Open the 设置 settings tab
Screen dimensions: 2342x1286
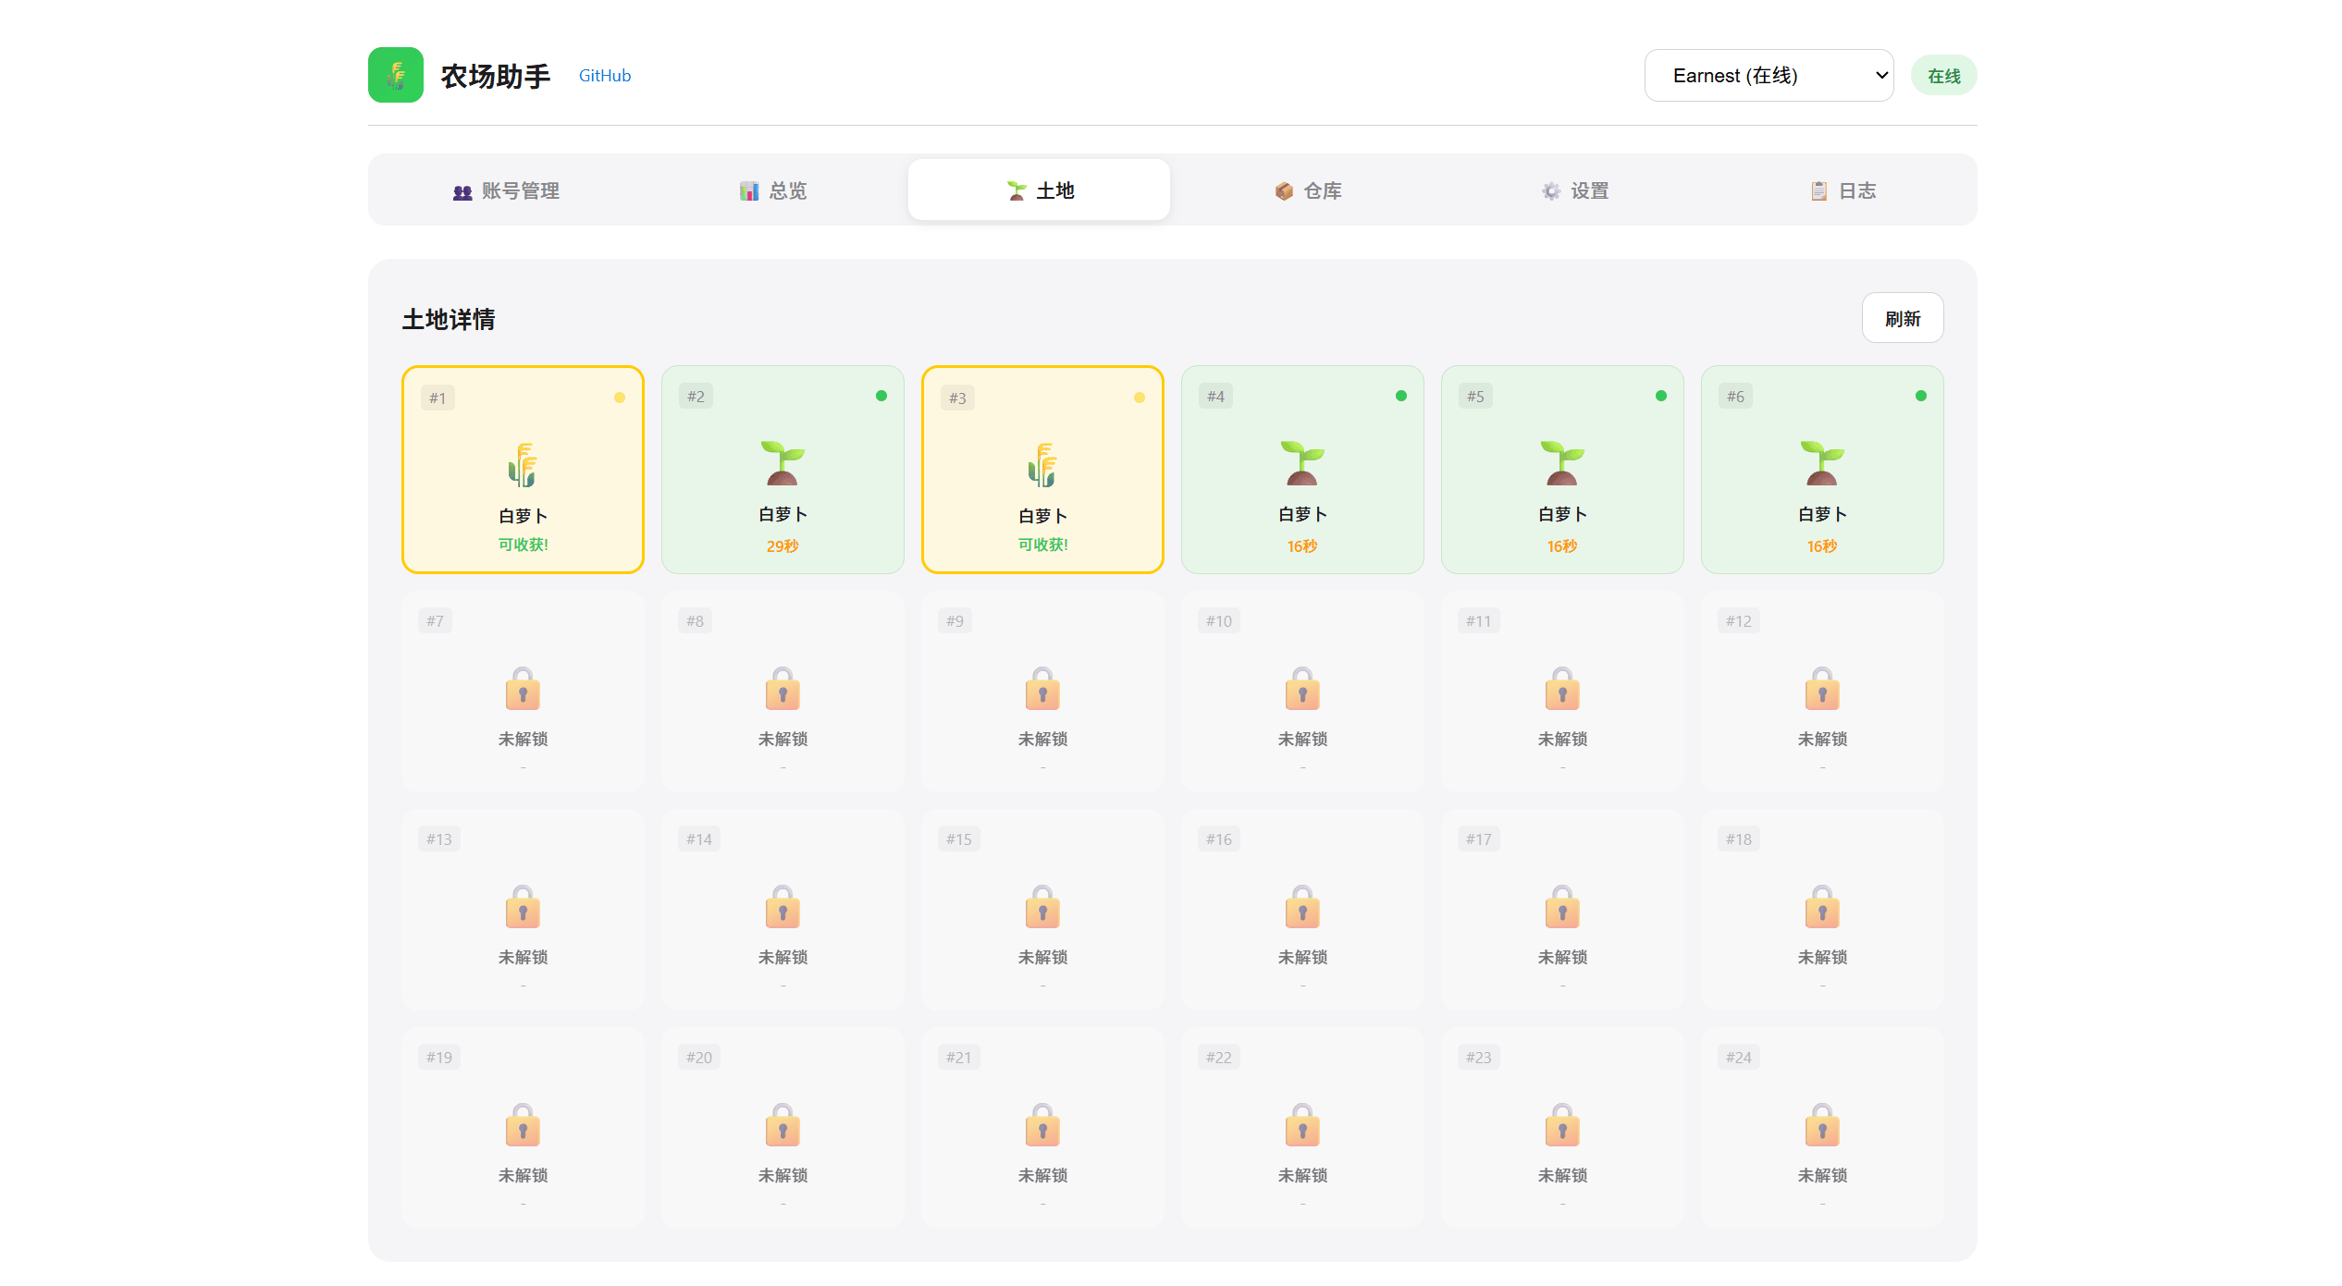pos(1575,190)
